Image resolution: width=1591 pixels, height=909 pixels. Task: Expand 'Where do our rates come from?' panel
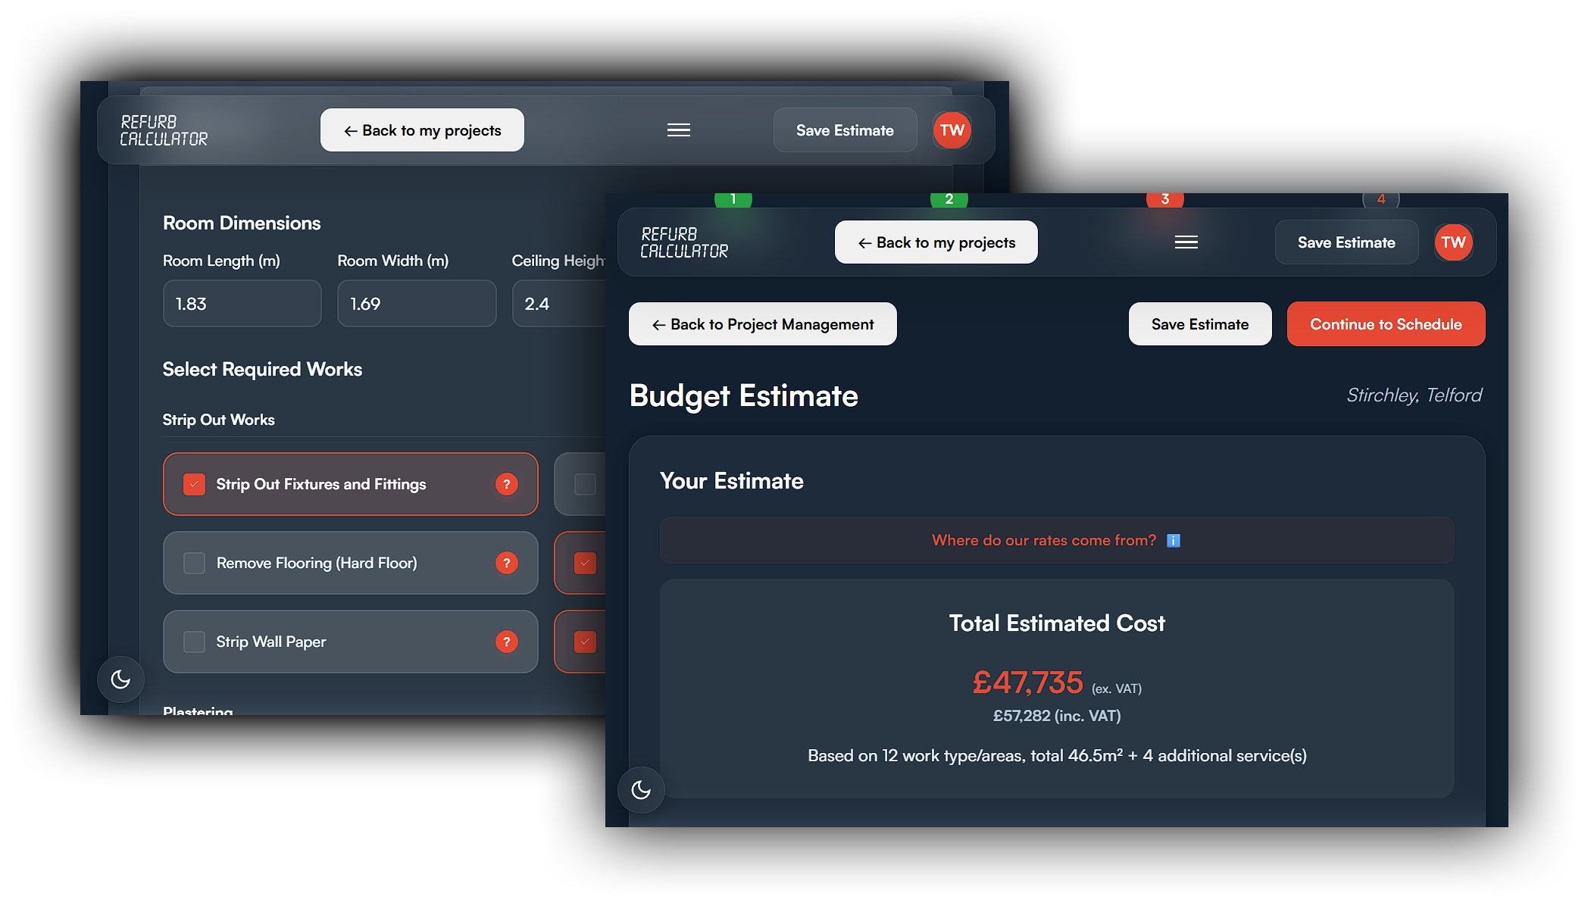click(1044, 540)
